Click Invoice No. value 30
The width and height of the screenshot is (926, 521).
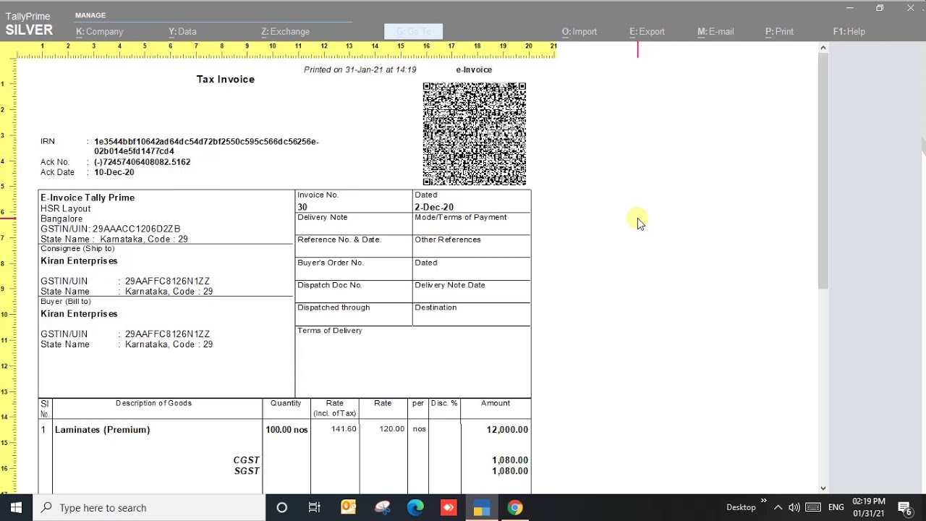302,207
